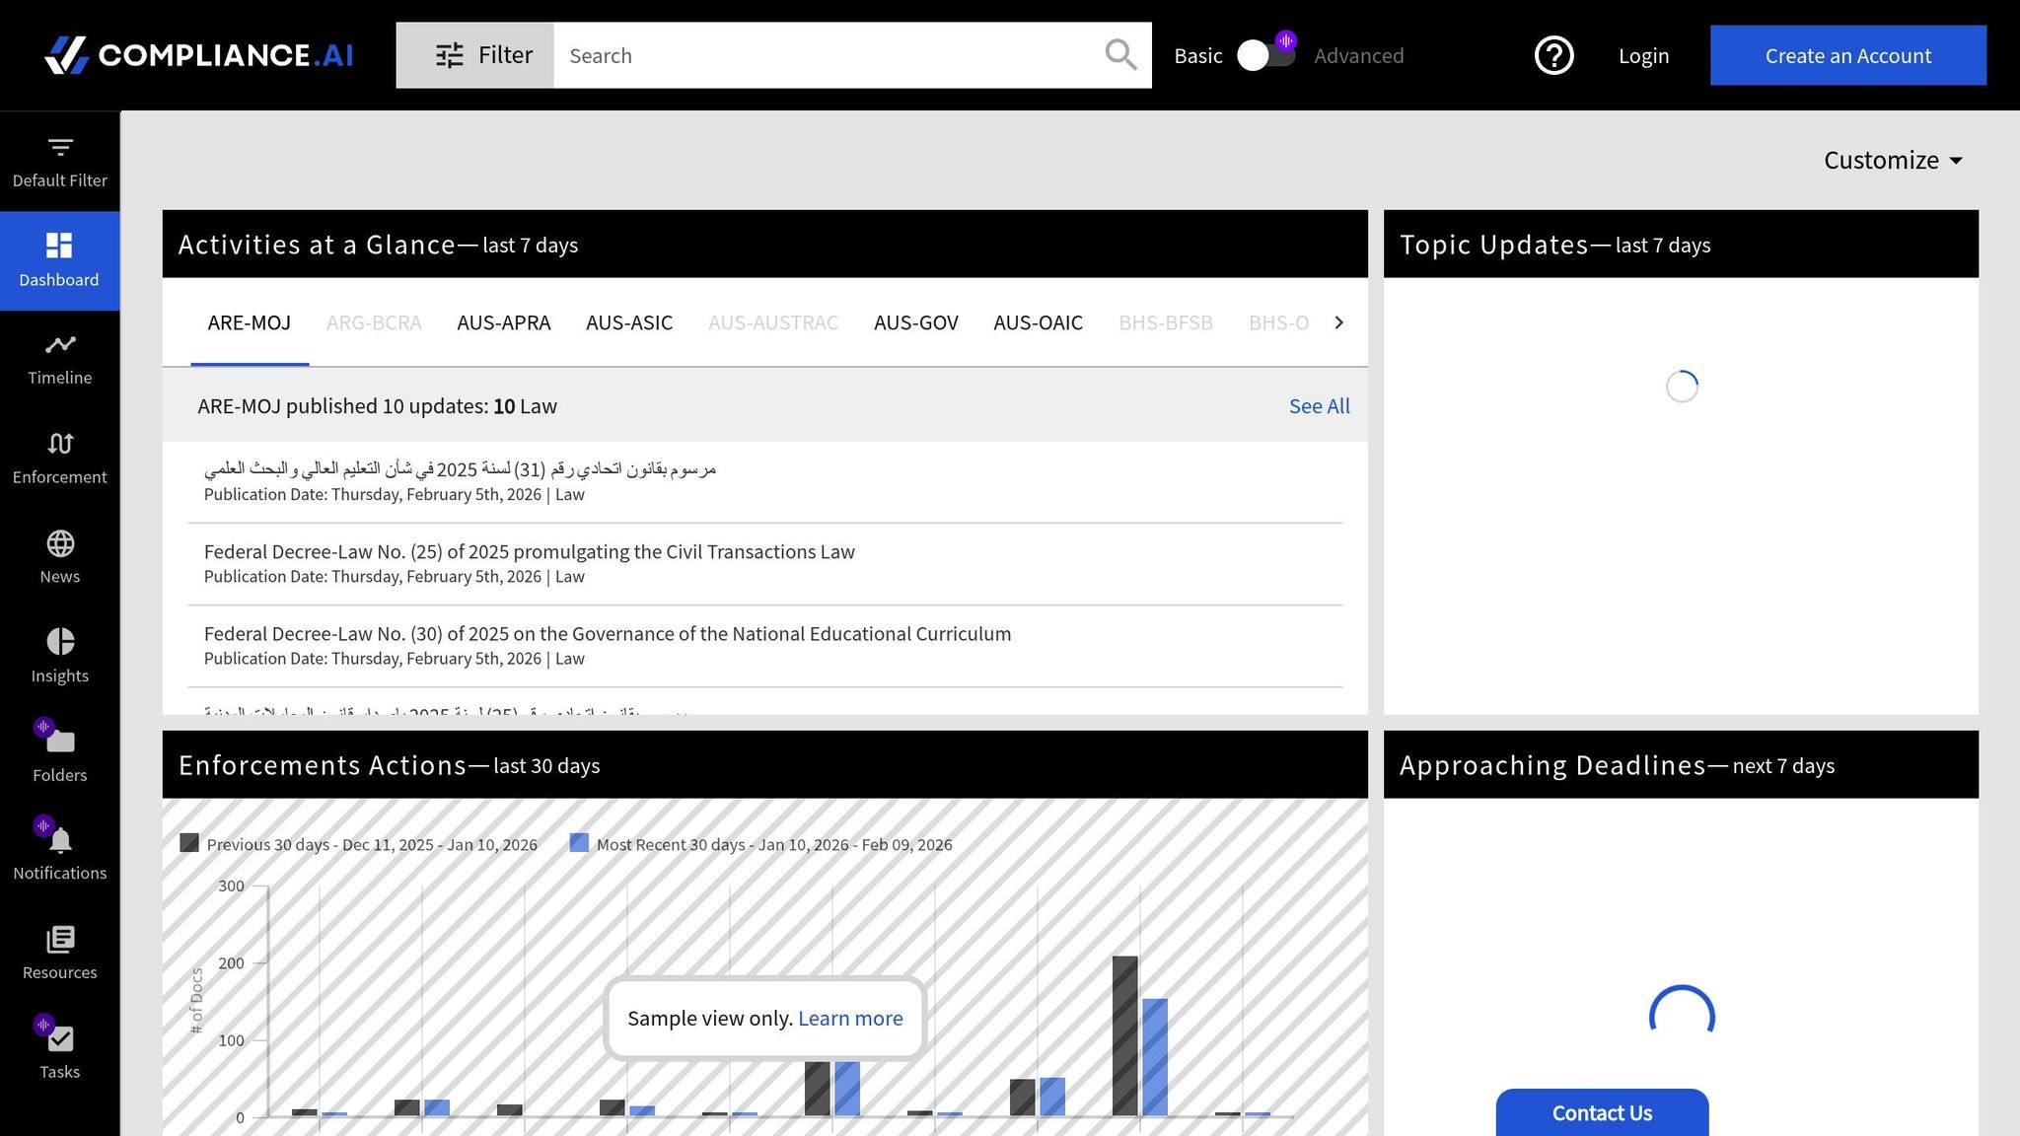Select the AUS-GOV tab
Image resolution: width=2020 pixels, height=1136 pixels.
pos(915,322)
